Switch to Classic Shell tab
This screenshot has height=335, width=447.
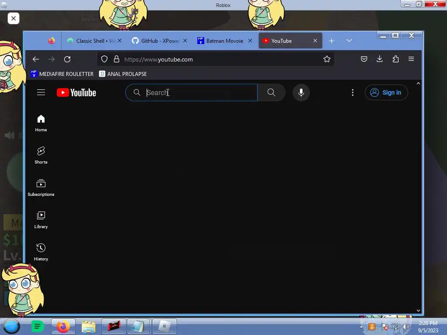pos(94,41)
